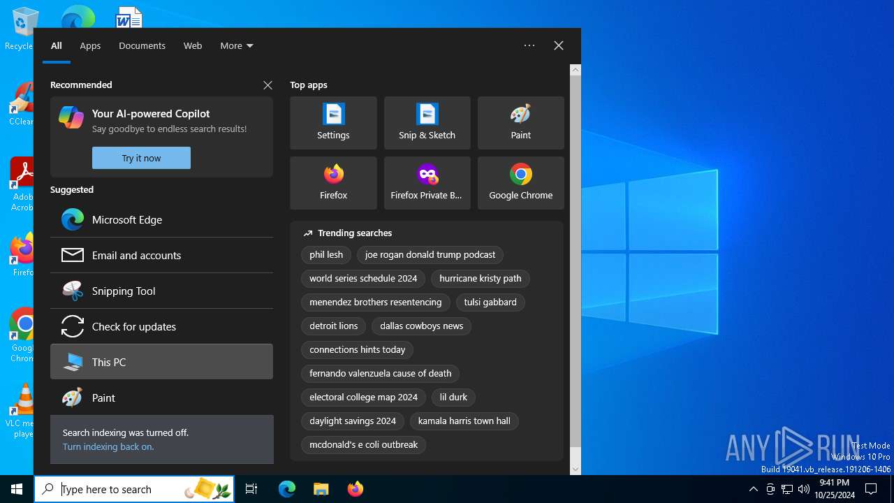Search 'joe rogan donald trump podcast'
This screenshot has width=894, height=503.
click(x=430, y=255)
